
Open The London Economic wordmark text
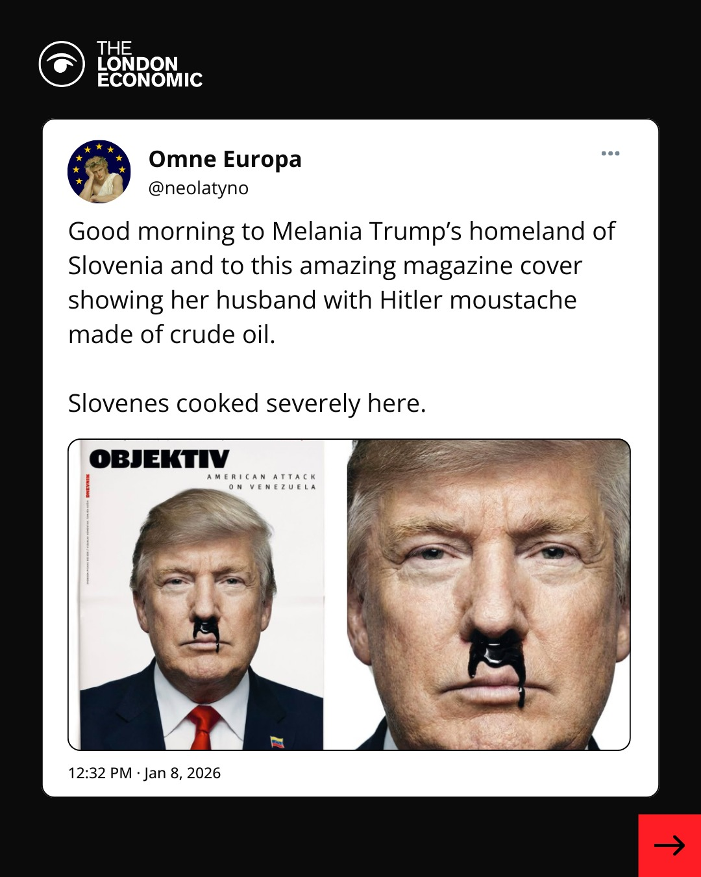[x=149, y=64]
